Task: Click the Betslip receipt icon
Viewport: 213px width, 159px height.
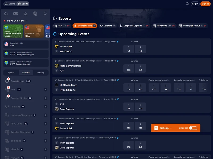Action: [x=156, y=128]
